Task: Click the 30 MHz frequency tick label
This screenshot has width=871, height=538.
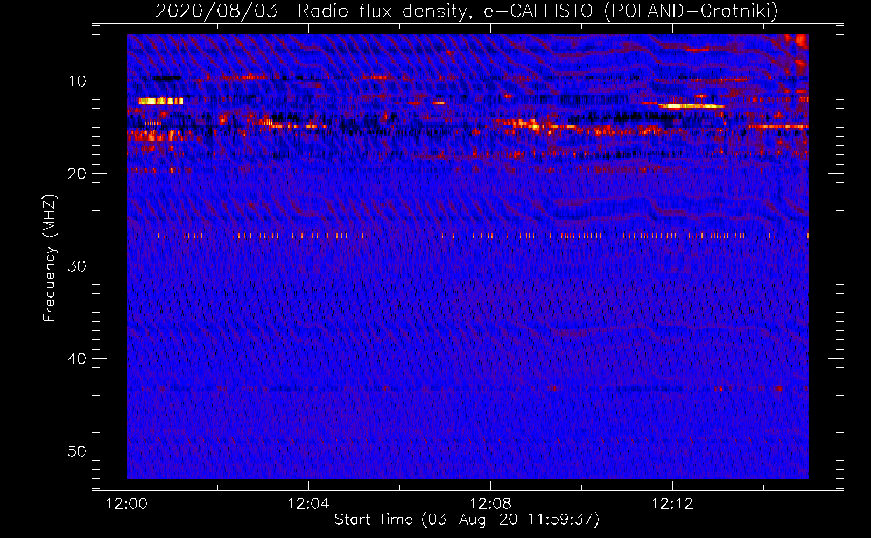Action: (x=78, y=266)
